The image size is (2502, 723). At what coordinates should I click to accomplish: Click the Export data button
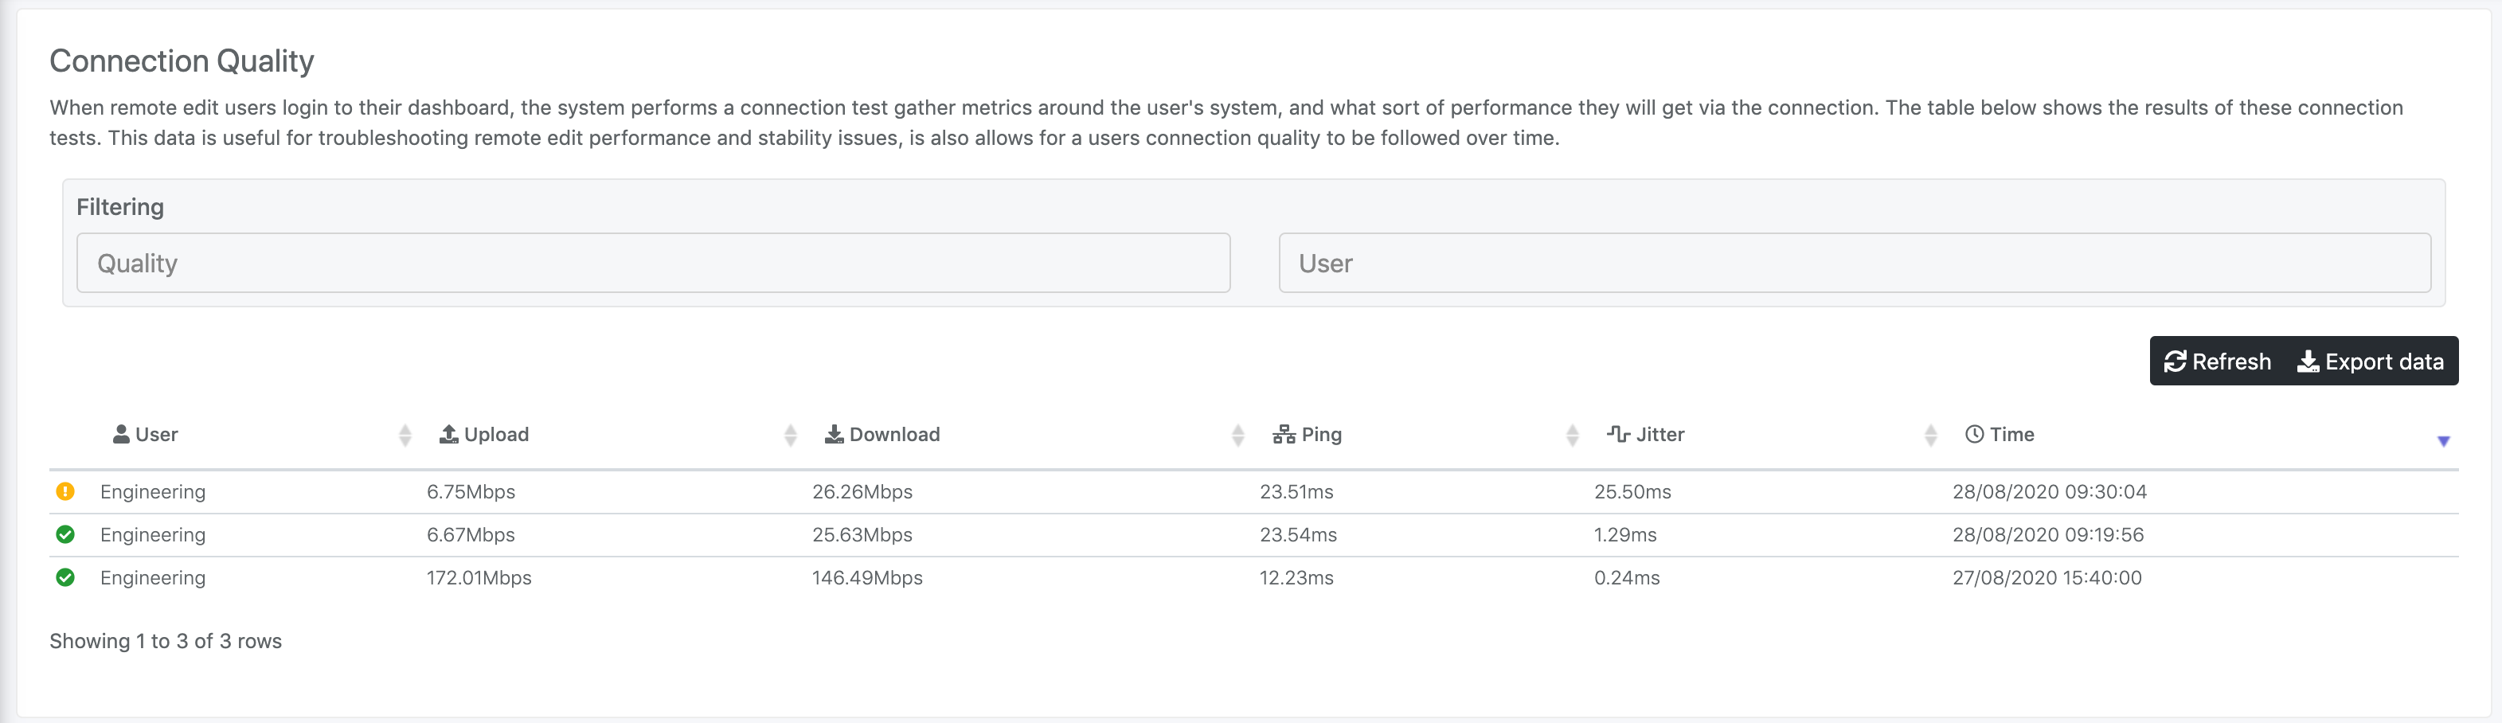coord(2370,361)
